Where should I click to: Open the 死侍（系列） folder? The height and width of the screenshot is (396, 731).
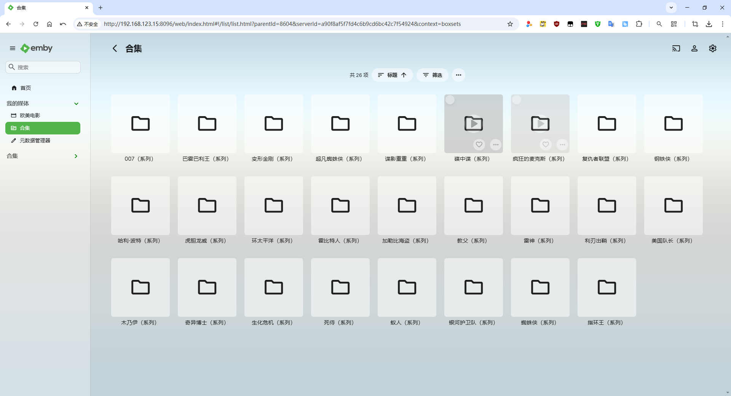pos(340,287)
